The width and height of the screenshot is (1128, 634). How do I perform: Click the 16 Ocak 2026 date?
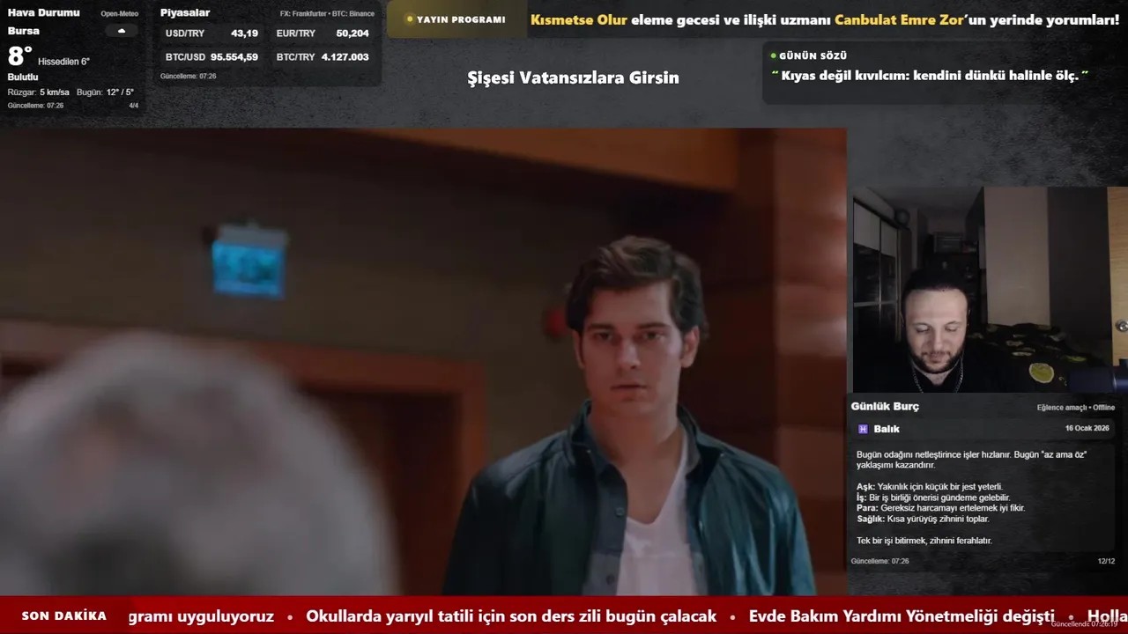(1087, 428)
